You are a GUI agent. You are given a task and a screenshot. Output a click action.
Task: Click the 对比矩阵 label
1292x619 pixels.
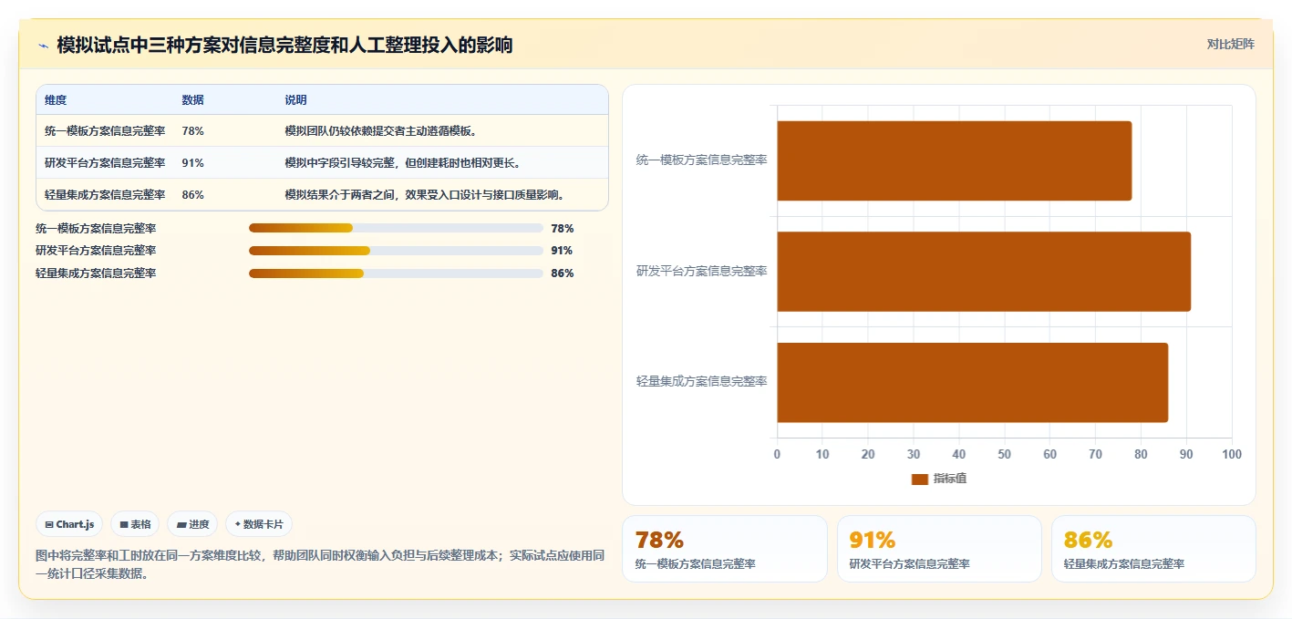pyautogui.click(x=1230, y=44)
